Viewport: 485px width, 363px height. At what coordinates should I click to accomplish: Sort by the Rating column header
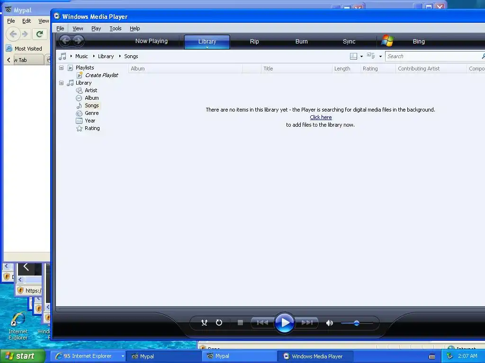click(377, 69)
